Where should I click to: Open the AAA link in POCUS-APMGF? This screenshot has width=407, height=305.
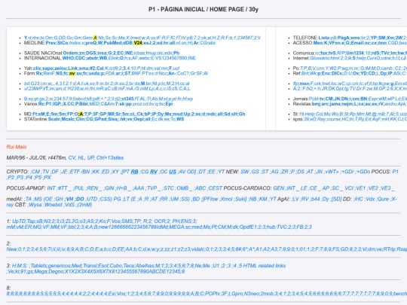[x=139, y=188]
